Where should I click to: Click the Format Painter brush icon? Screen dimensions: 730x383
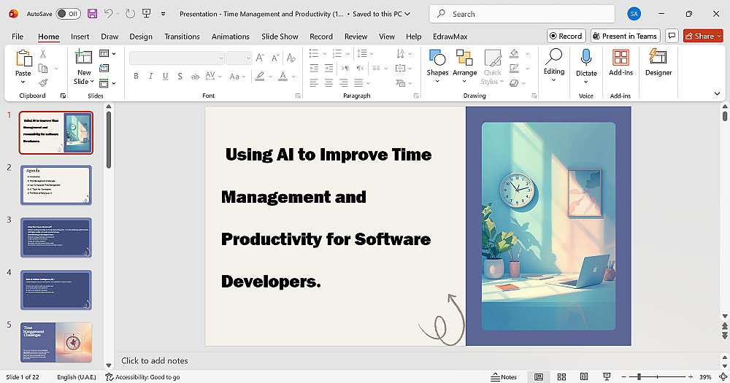pos(43,82)
